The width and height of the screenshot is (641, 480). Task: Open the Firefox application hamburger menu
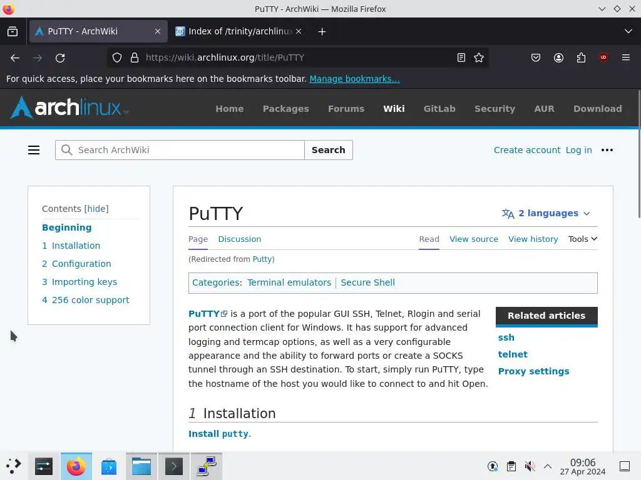pos(626,57)
